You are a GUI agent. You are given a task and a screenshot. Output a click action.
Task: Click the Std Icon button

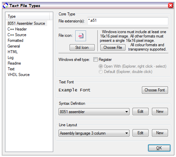[82, 48]
